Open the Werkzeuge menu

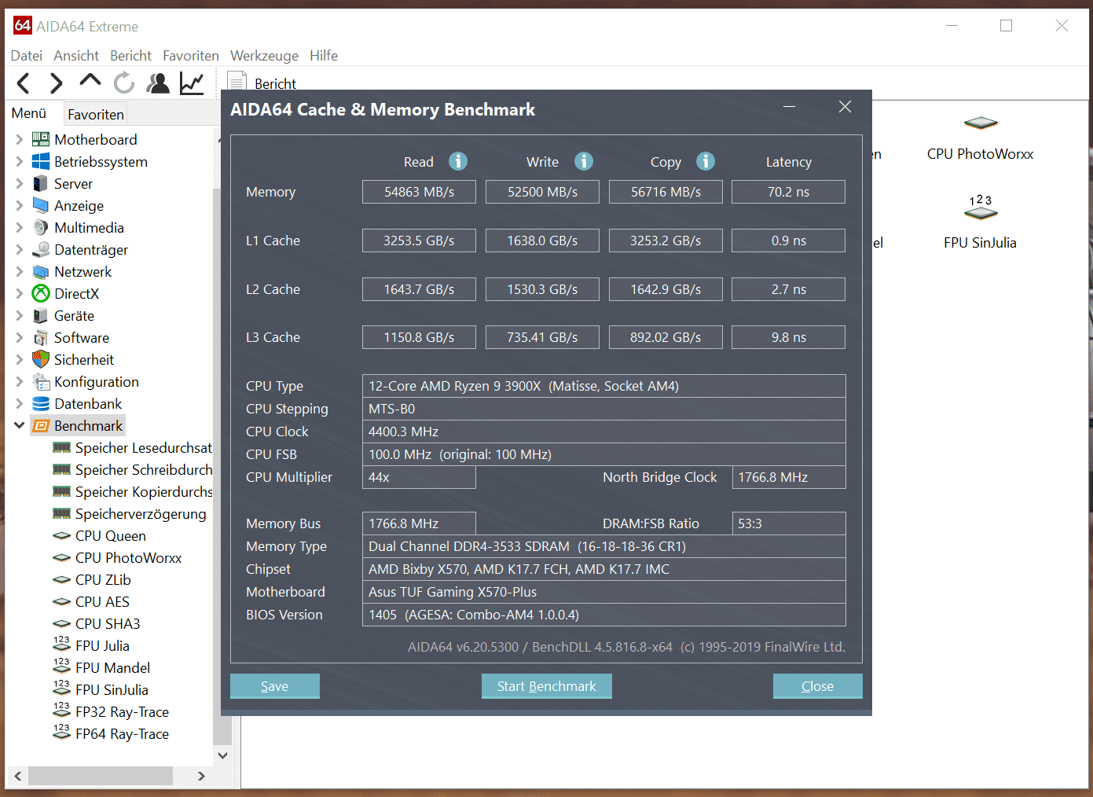[264, 55]
